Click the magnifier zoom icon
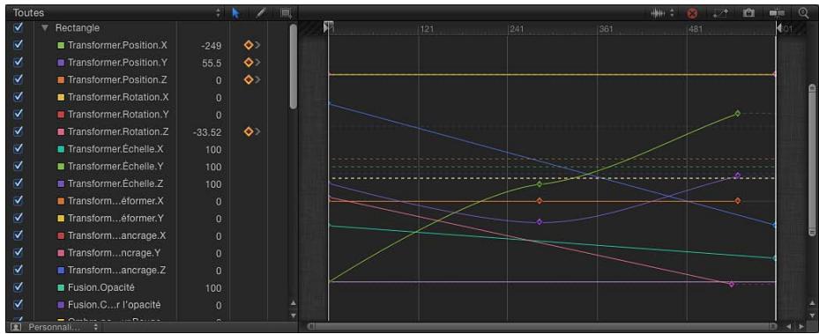Image resolution: width=819 pixels, height=334 pixels. pyautogui.click(x=803, y=13)
